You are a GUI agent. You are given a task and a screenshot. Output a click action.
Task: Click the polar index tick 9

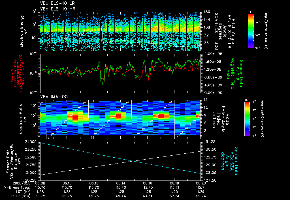point(205,115)
